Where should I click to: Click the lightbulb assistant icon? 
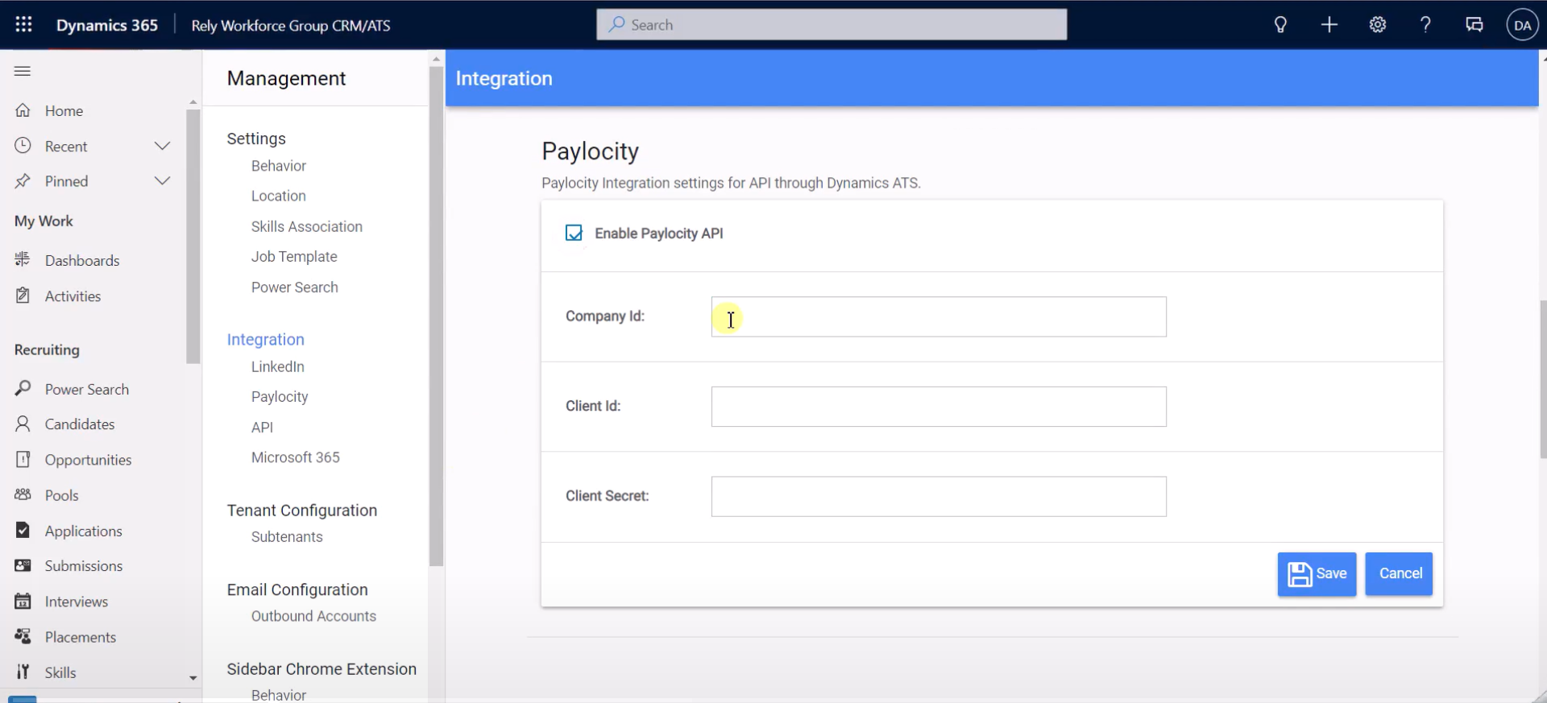(1280, 24)
